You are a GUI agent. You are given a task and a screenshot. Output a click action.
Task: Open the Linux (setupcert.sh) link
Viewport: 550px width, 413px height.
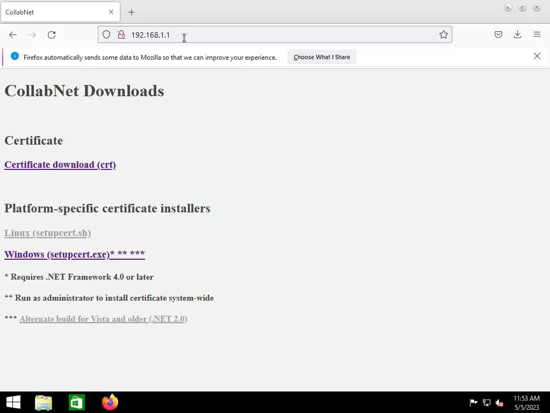[47, 233]
